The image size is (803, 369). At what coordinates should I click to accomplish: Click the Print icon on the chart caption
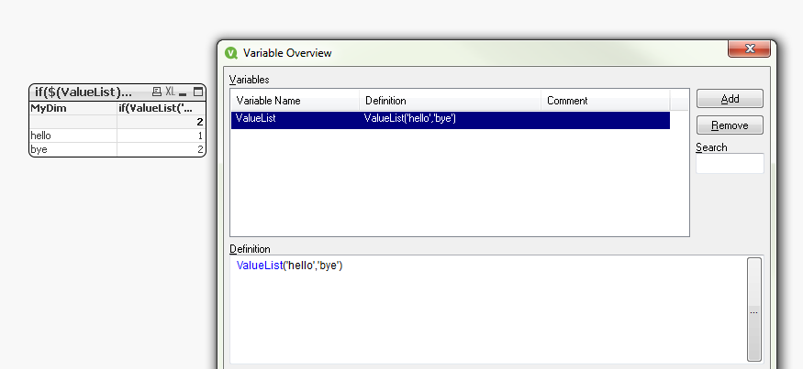click(x=157, y=92)
